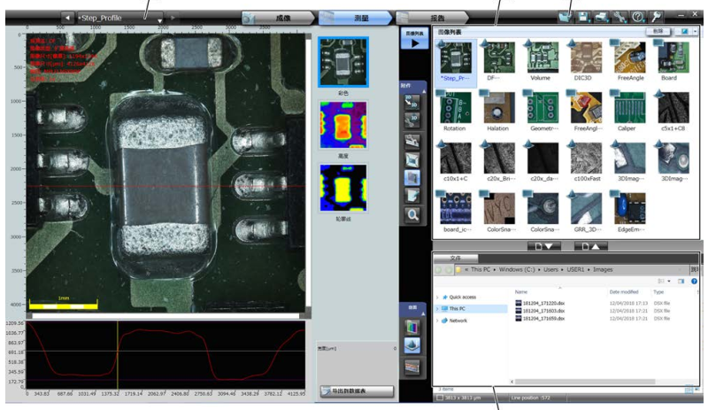Open help via the question mark icon
708x410 pixels.
coord(636,17)
